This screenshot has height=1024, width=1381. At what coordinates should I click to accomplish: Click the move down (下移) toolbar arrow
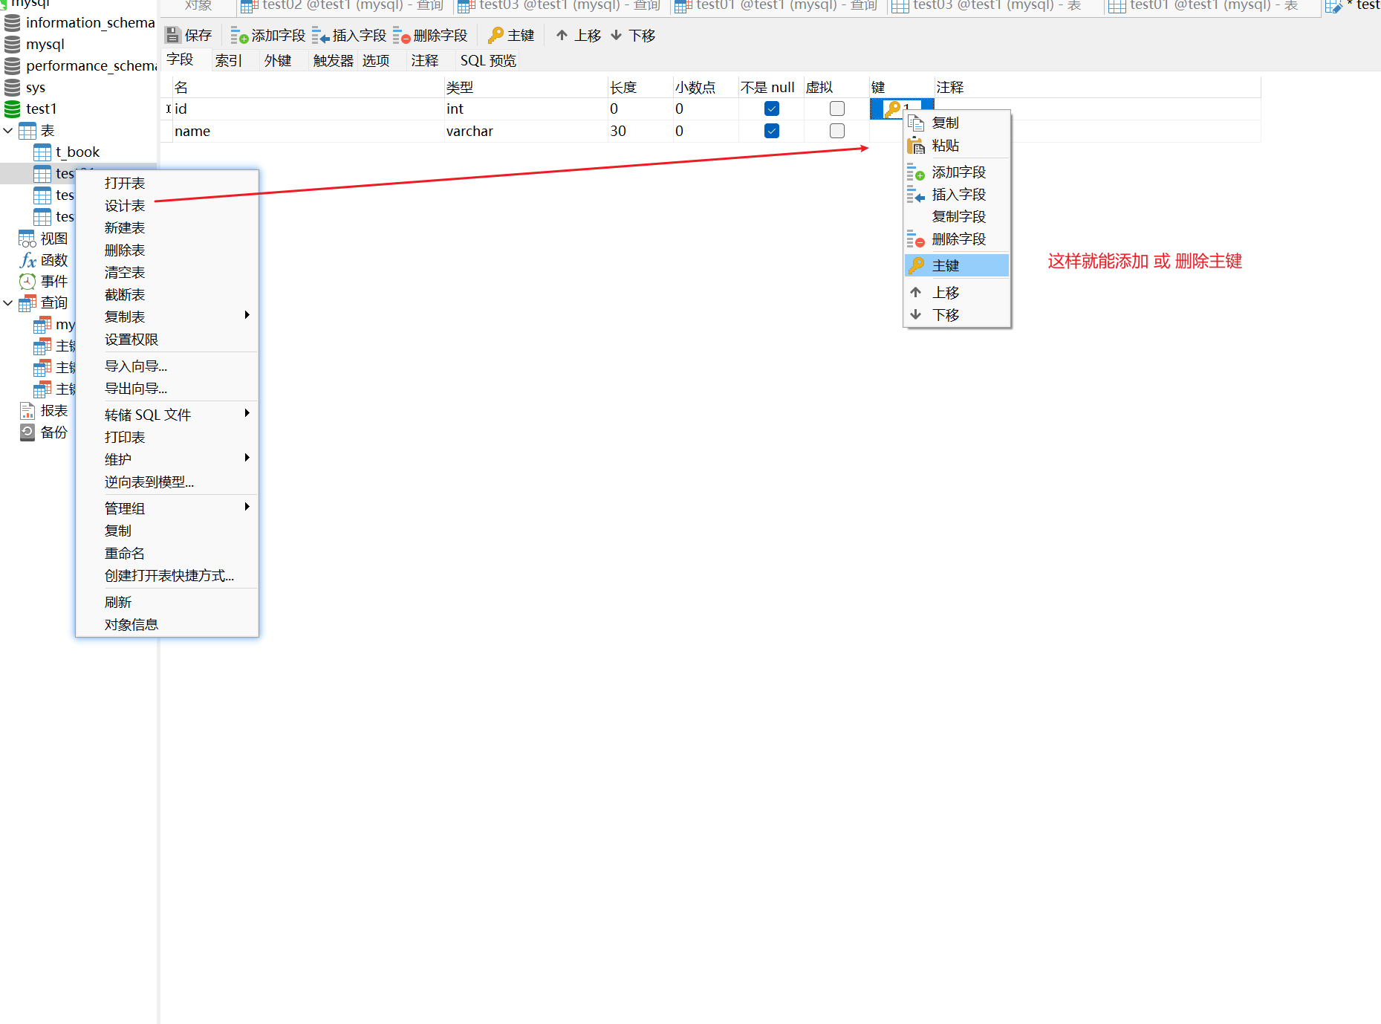(x=616, y=35)
